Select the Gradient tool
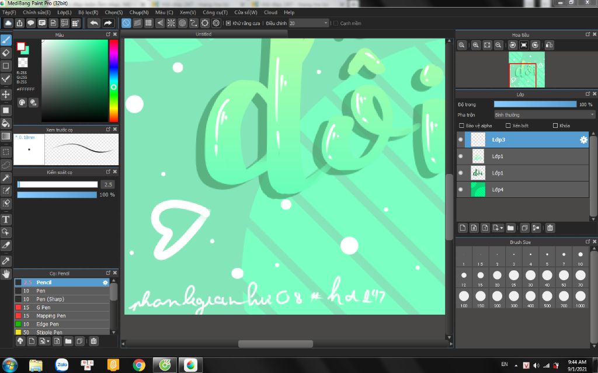 tap(6, 136)
